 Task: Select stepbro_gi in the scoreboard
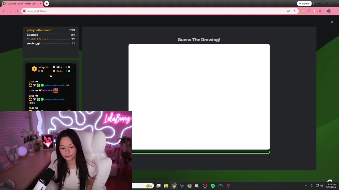click(x=33, y=44)
